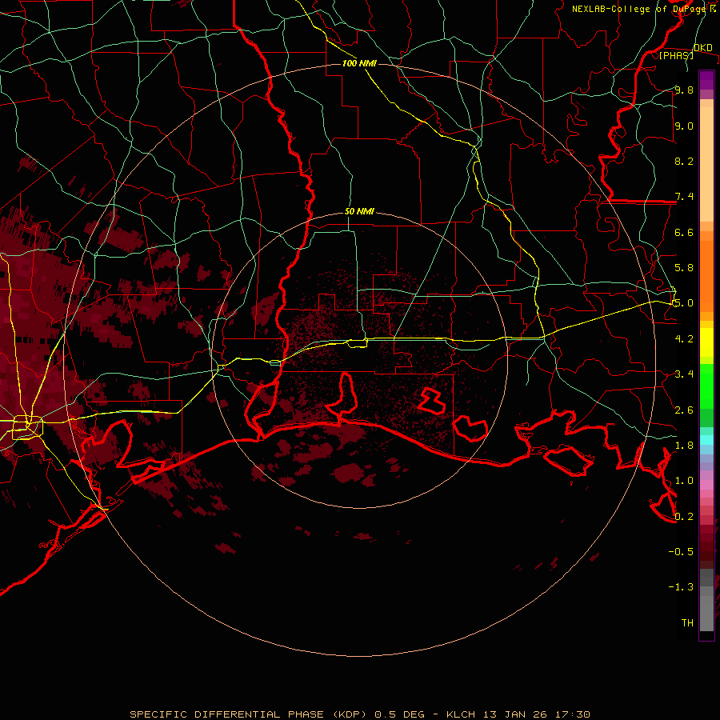Pick the large peach segment of color bar
The height and width of the screenshot is (720, 720).
706,164
